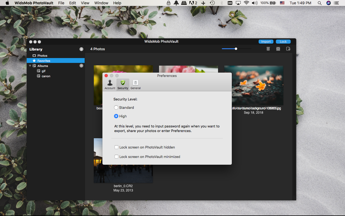Click the trash delete icon
This screenshot has height=216, width=345.
(x=268, y=49)
